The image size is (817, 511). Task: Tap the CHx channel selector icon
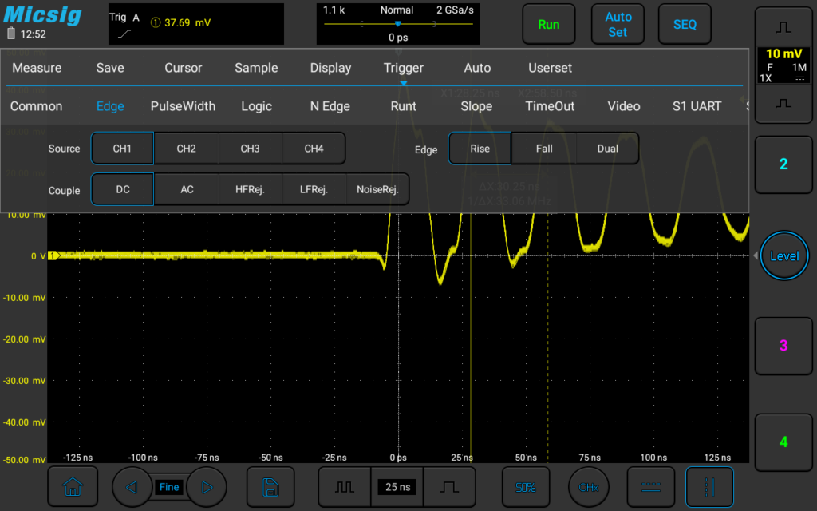pyautogui.click(x=588, y=486)
